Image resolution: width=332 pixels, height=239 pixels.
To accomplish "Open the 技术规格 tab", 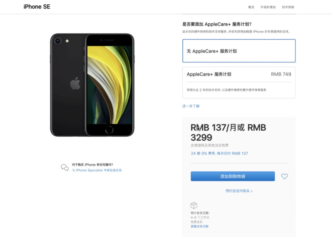I will (288, 7).
